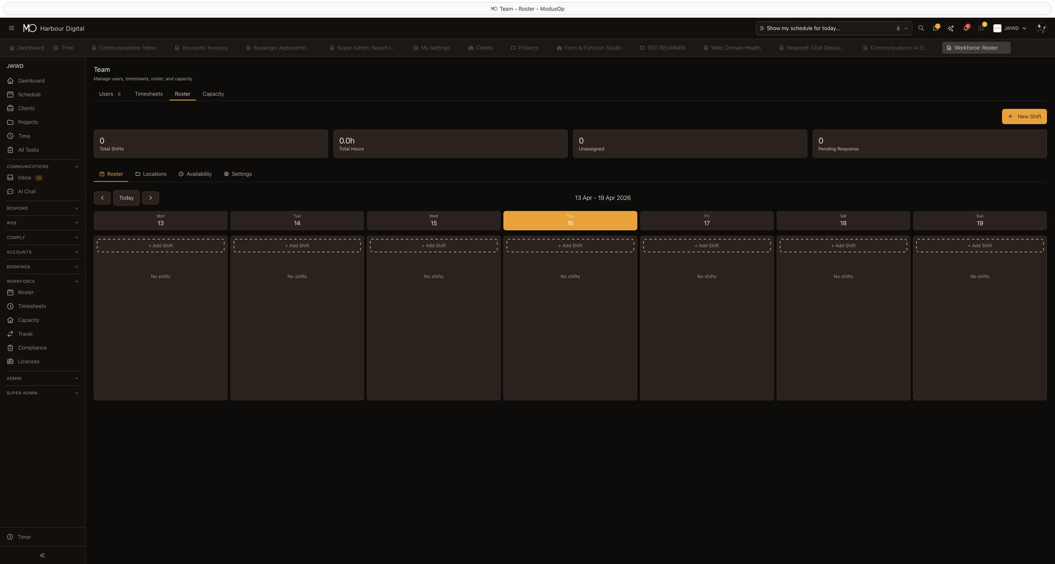Click the AI sparkle icon in header
This screenshot has width=1055, height=564.
tap(951, 28)
